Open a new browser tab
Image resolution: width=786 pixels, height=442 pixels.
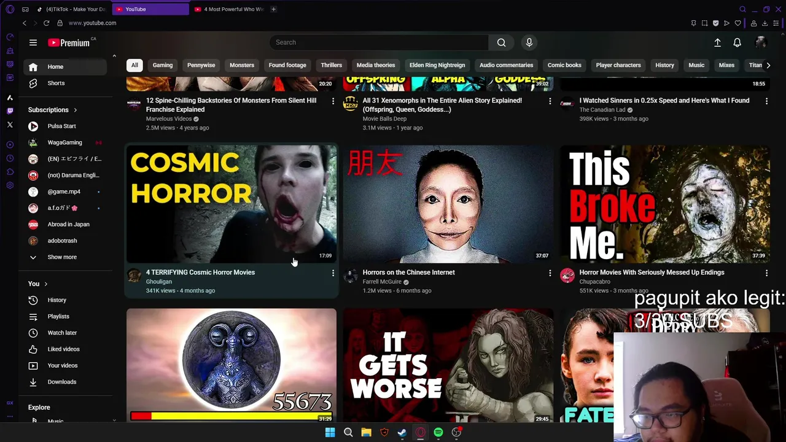pos(273,9)
